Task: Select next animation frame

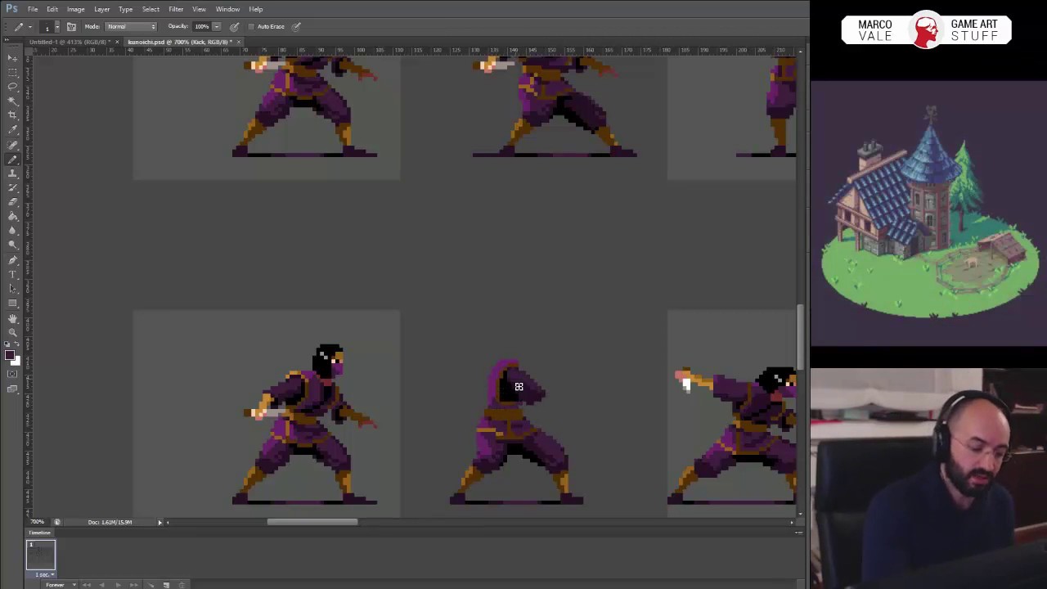Action: click(133, 585)
